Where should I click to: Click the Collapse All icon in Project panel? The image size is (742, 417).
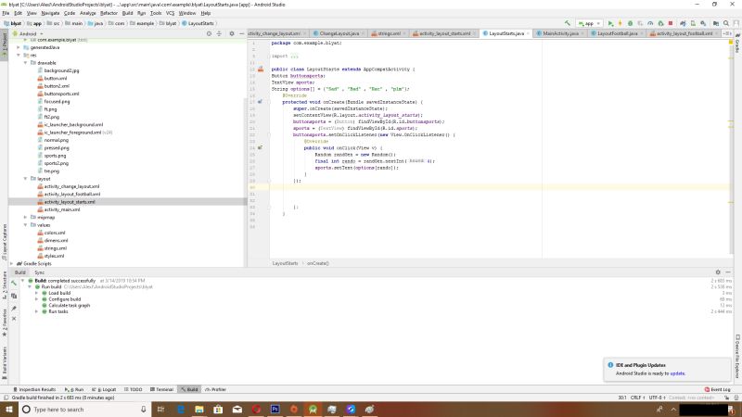[219, 33]
